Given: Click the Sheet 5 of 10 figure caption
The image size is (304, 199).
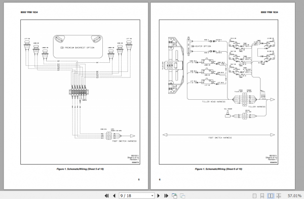Looking at the screenshot, I should click(x=80, y=169).
